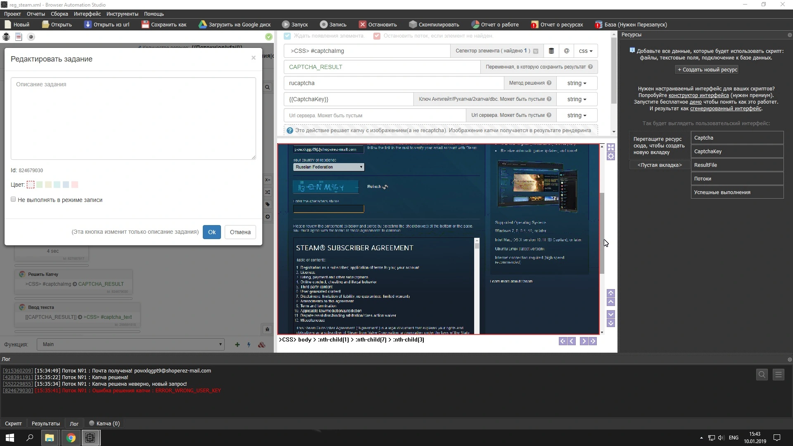
Task: Click Ok in edit task dialog
Action: (x=212, y=232)
